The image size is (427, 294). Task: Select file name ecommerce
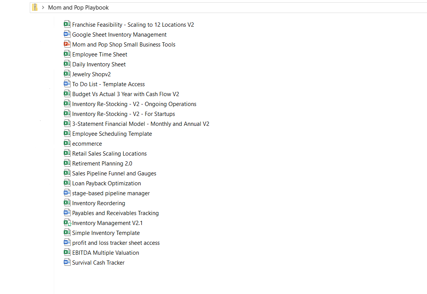(x=87, y=144)
